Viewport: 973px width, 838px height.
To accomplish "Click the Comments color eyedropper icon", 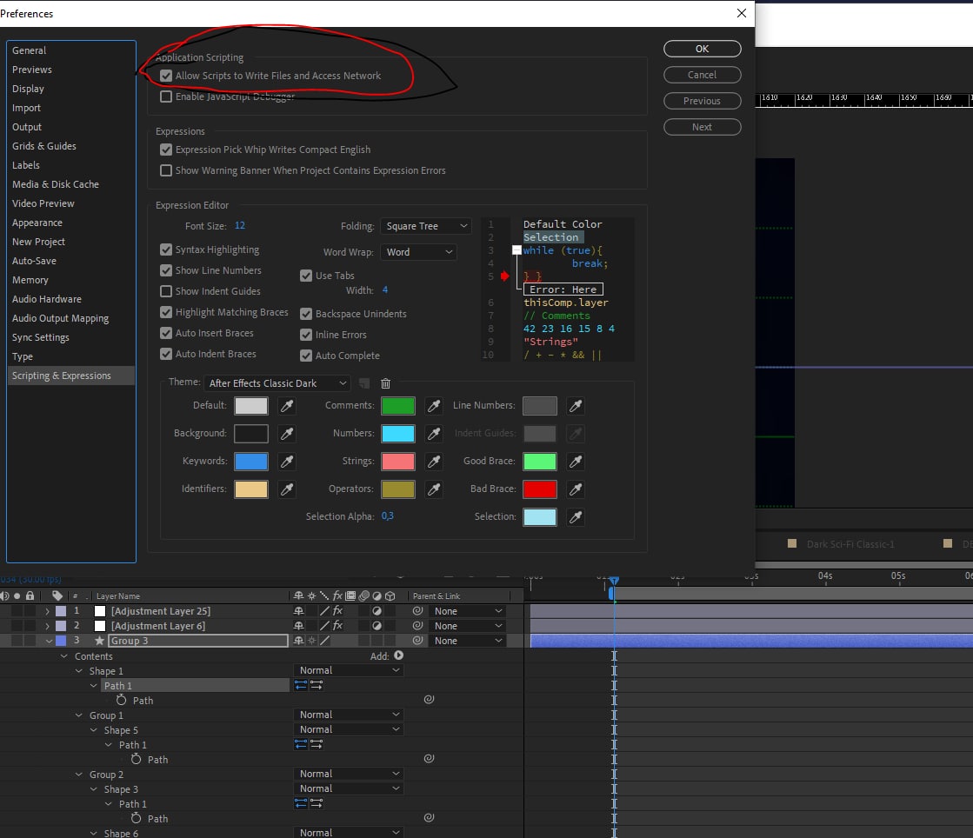I will [434, 406].
